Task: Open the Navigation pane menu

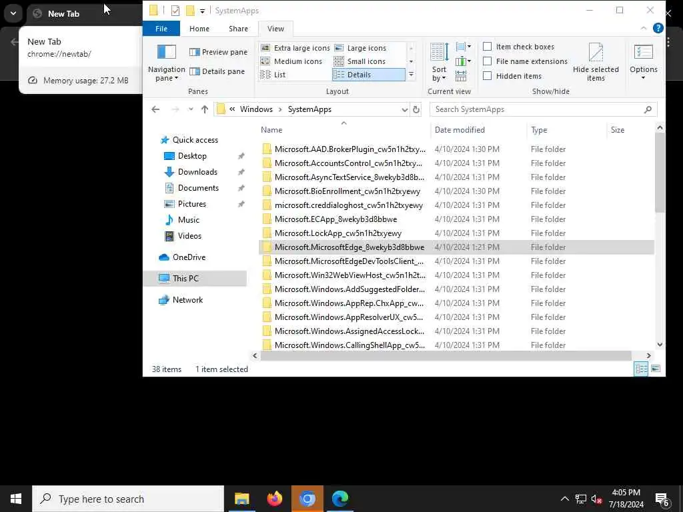Action: click(166, 63)
